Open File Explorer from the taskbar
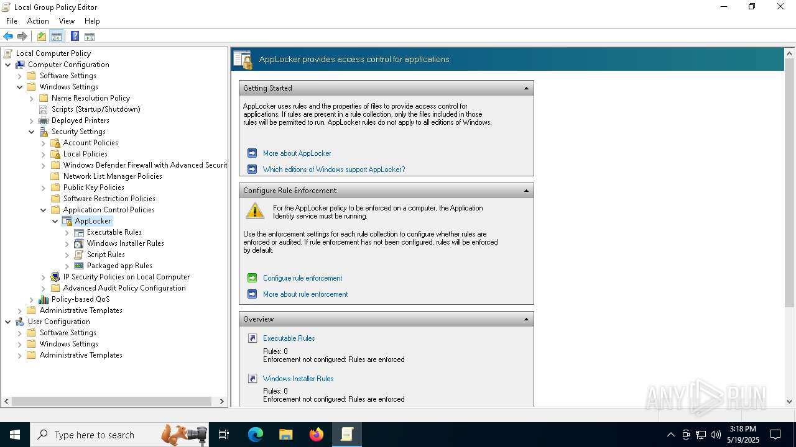 (286, 435)
